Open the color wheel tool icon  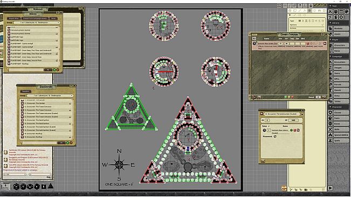point(347,12)
